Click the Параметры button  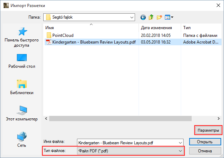[x=208, y=130]
